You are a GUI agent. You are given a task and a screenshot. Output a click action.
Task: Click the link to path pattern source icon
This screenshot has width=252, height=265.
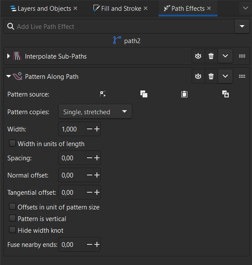pos(225,94)
